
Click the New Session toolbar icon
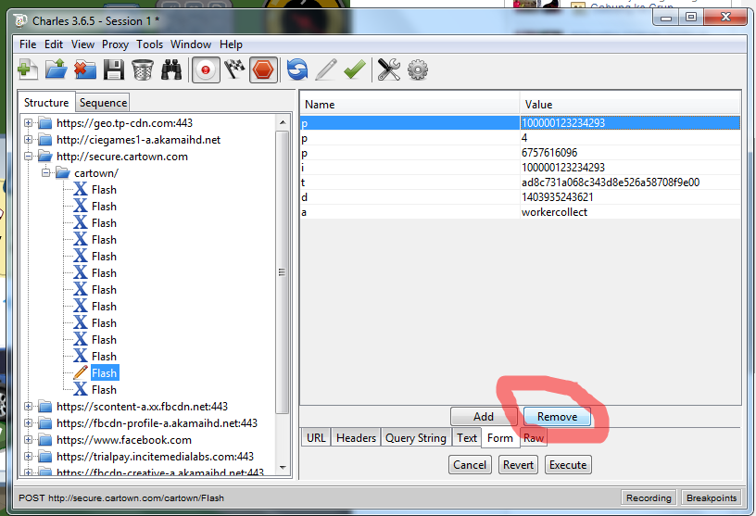(28, 69)
